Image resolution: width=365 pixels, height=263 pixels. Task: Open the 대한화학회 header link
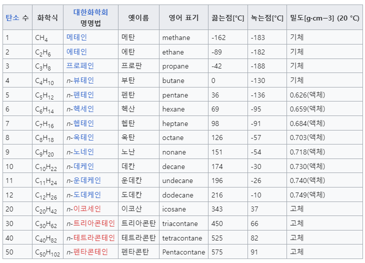(x=90, y=12)
